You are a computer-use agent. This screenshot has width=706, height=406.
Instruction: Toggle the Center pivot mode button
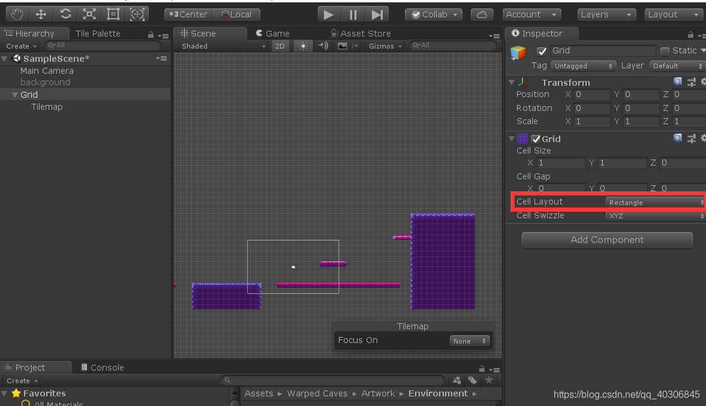pyautogui.click(x=188, y=14)
